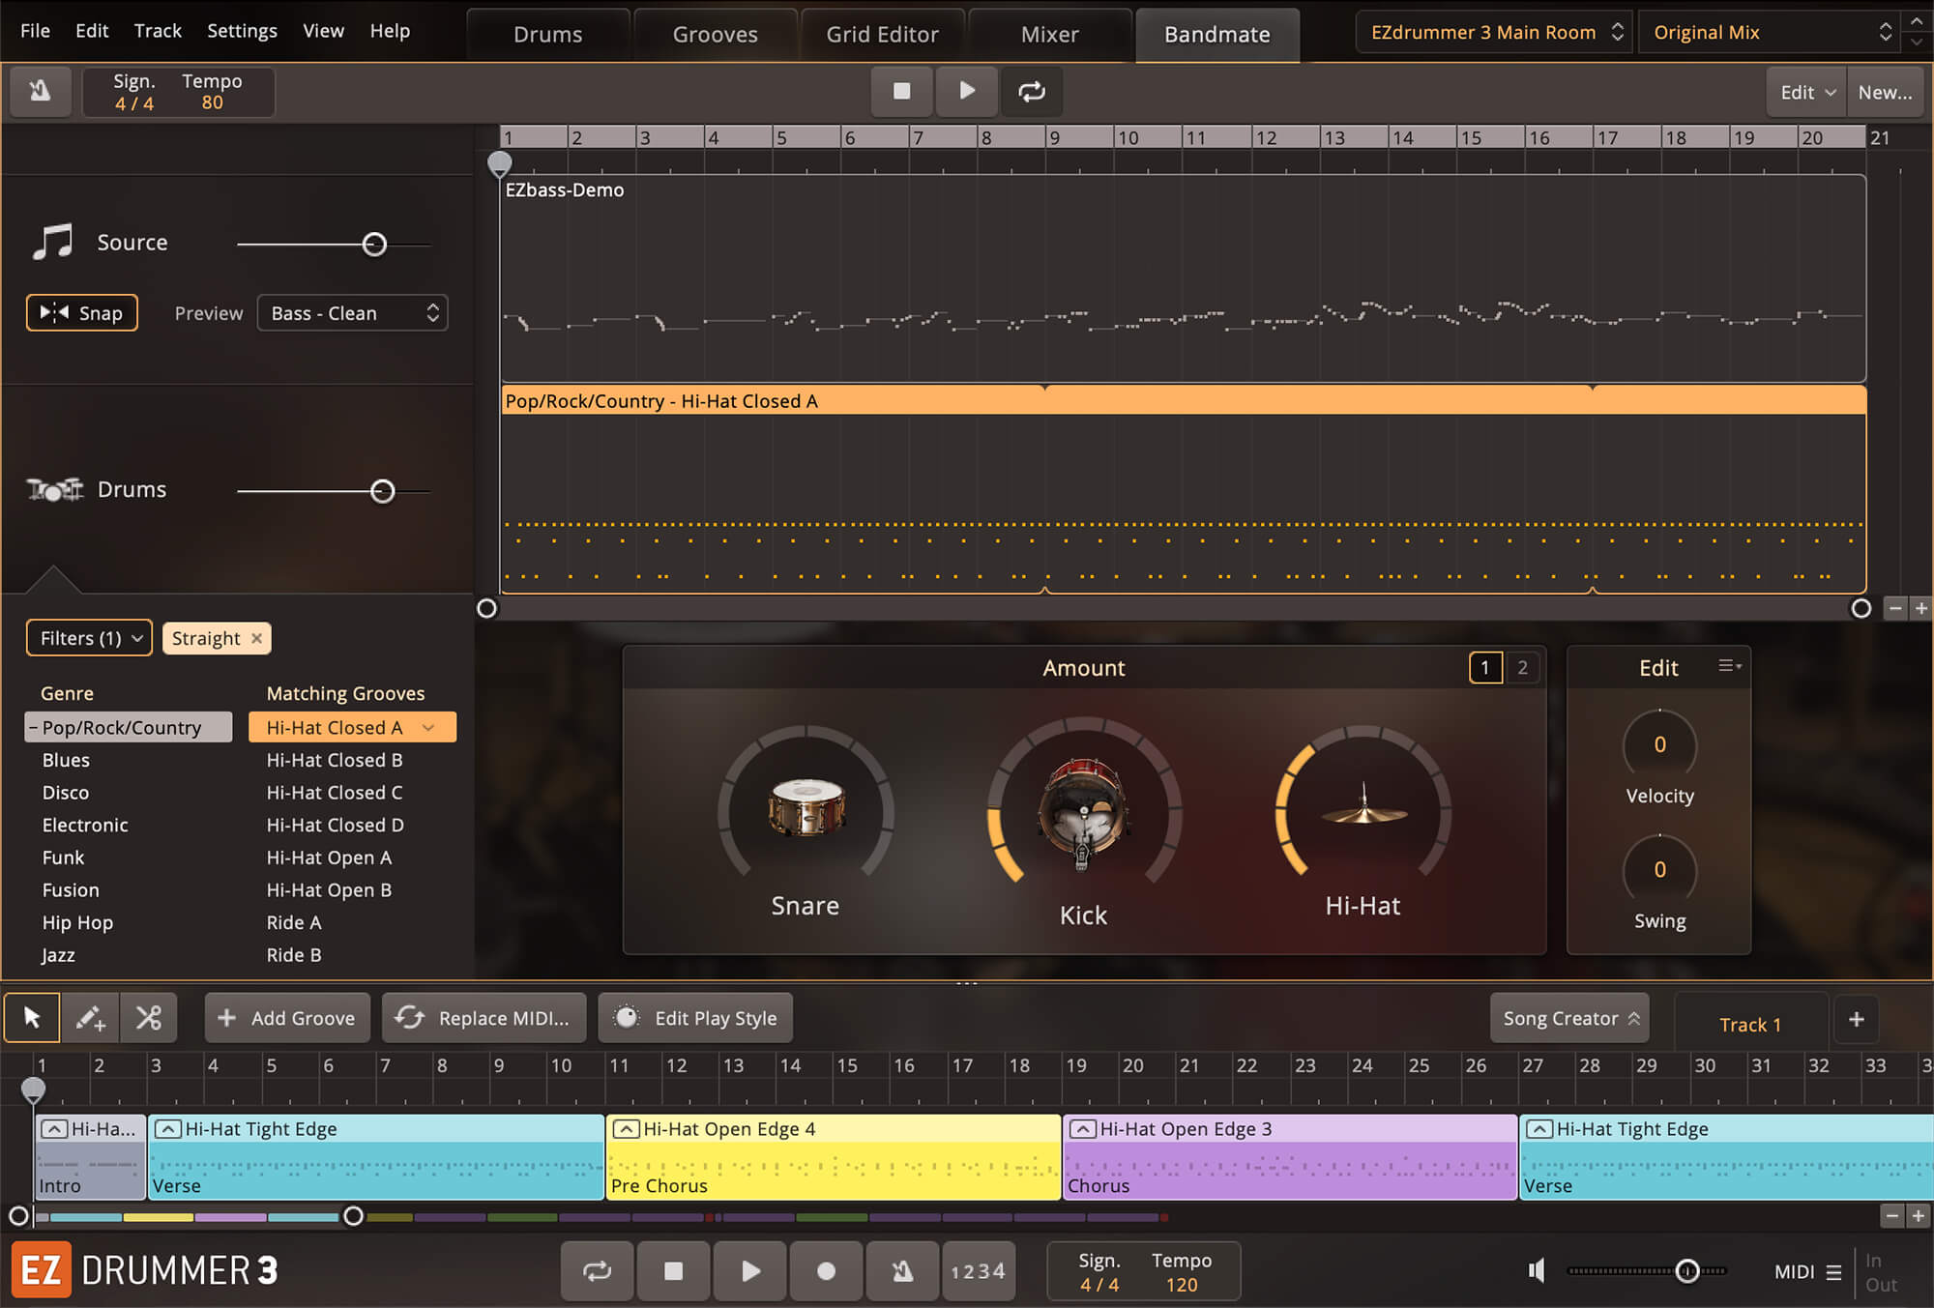Screen dimensions: 1934x1308
Task: Switch to Amount page 2
Action: point(1522,667)
